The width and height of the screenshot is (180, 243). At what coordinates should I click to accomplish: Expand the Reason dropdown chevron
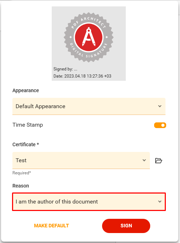160,202
